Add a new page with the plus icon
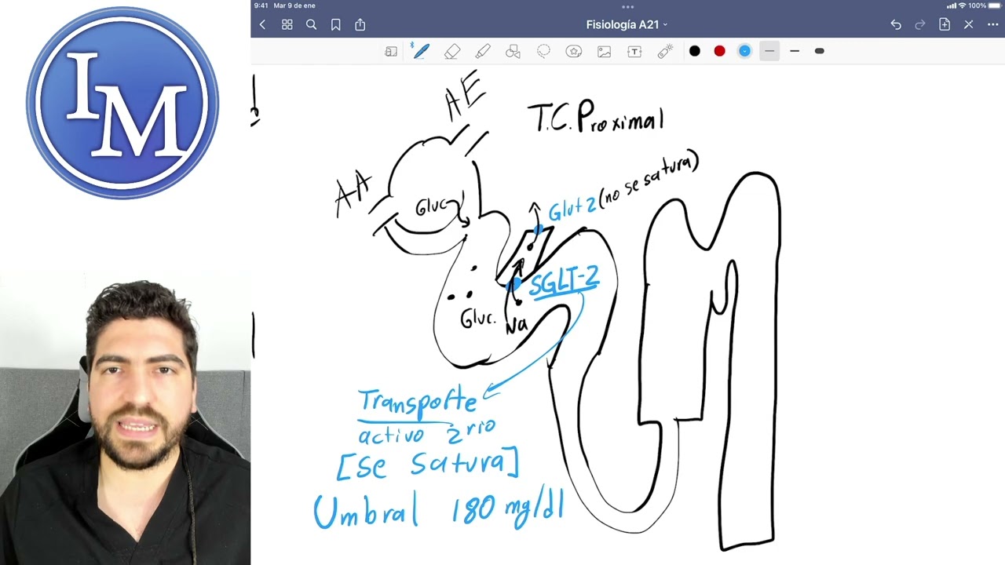 945,25
